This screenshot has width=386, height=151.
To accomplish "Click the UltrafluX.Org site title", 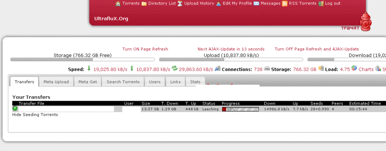I will tap(111, 18).
